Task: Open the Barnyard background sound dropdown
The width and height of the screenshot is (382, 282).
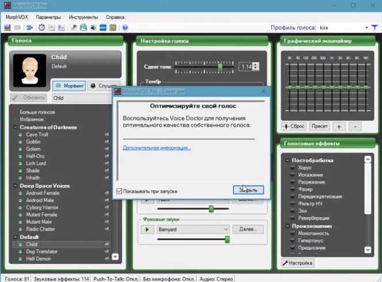Action: (226, 230)
